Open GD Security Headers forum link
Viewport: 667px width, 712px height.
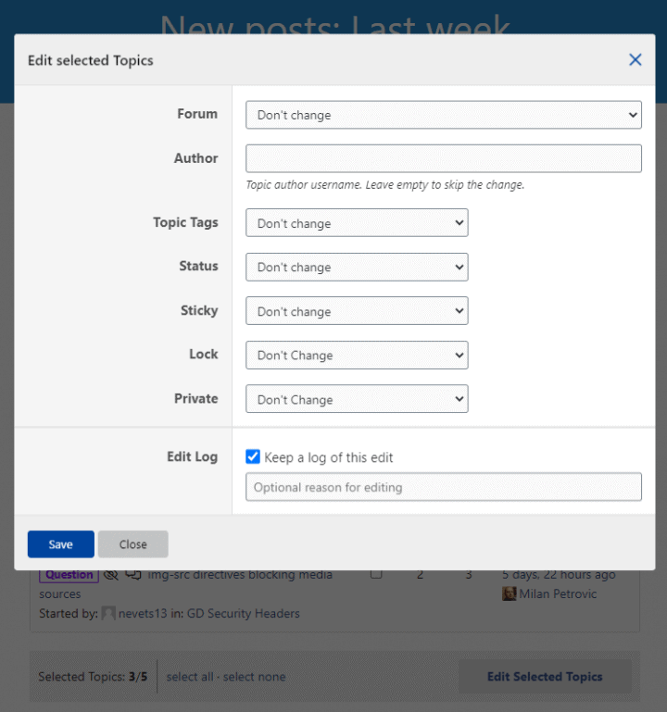tap(243, 614)
